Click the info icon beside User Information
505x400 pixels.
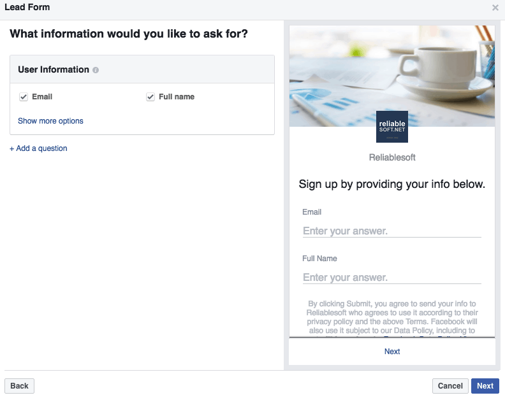coord(96,70)
